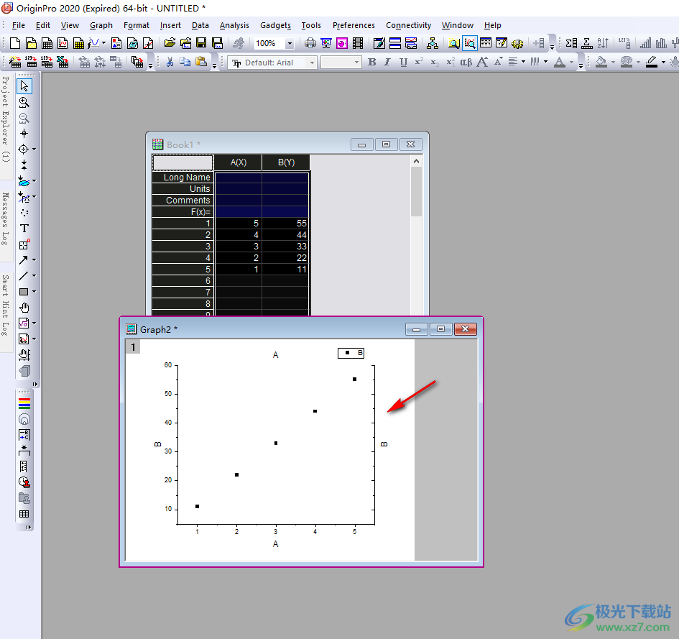Click the Import Excel icon

click(63, 63)
